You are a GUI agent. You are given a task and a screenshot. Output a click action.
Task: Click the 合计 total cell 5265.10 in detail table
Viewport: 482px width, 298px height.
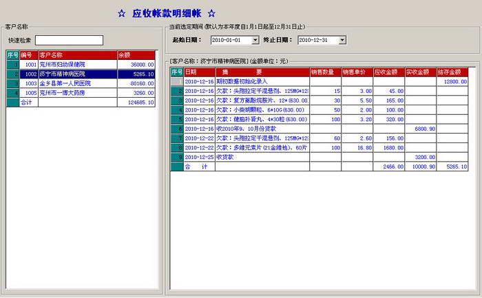[x=452, y=167]
